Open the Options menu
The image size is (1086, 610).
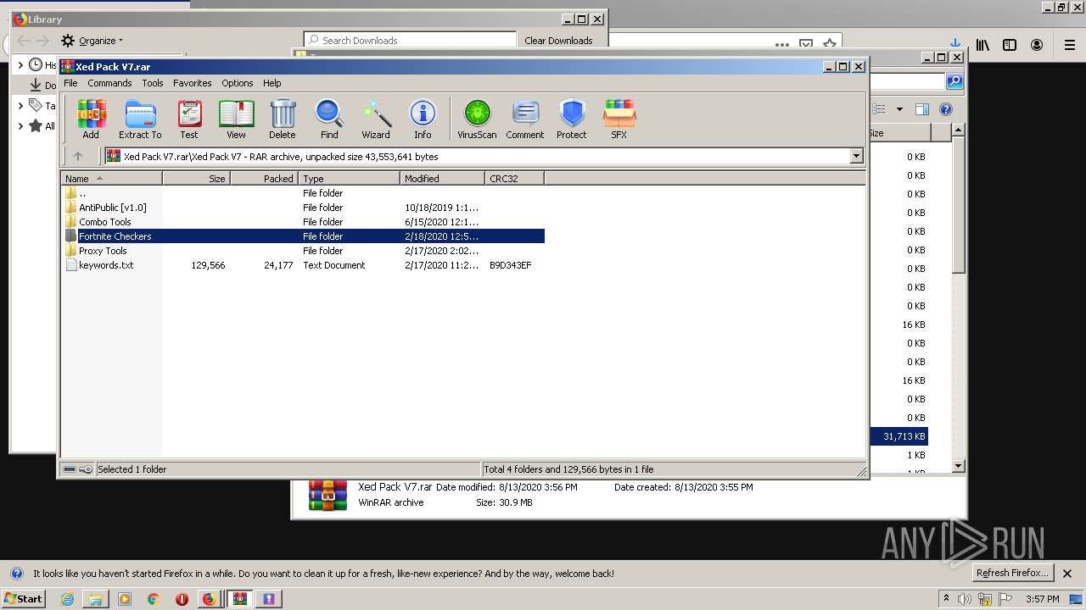point(238,83)
